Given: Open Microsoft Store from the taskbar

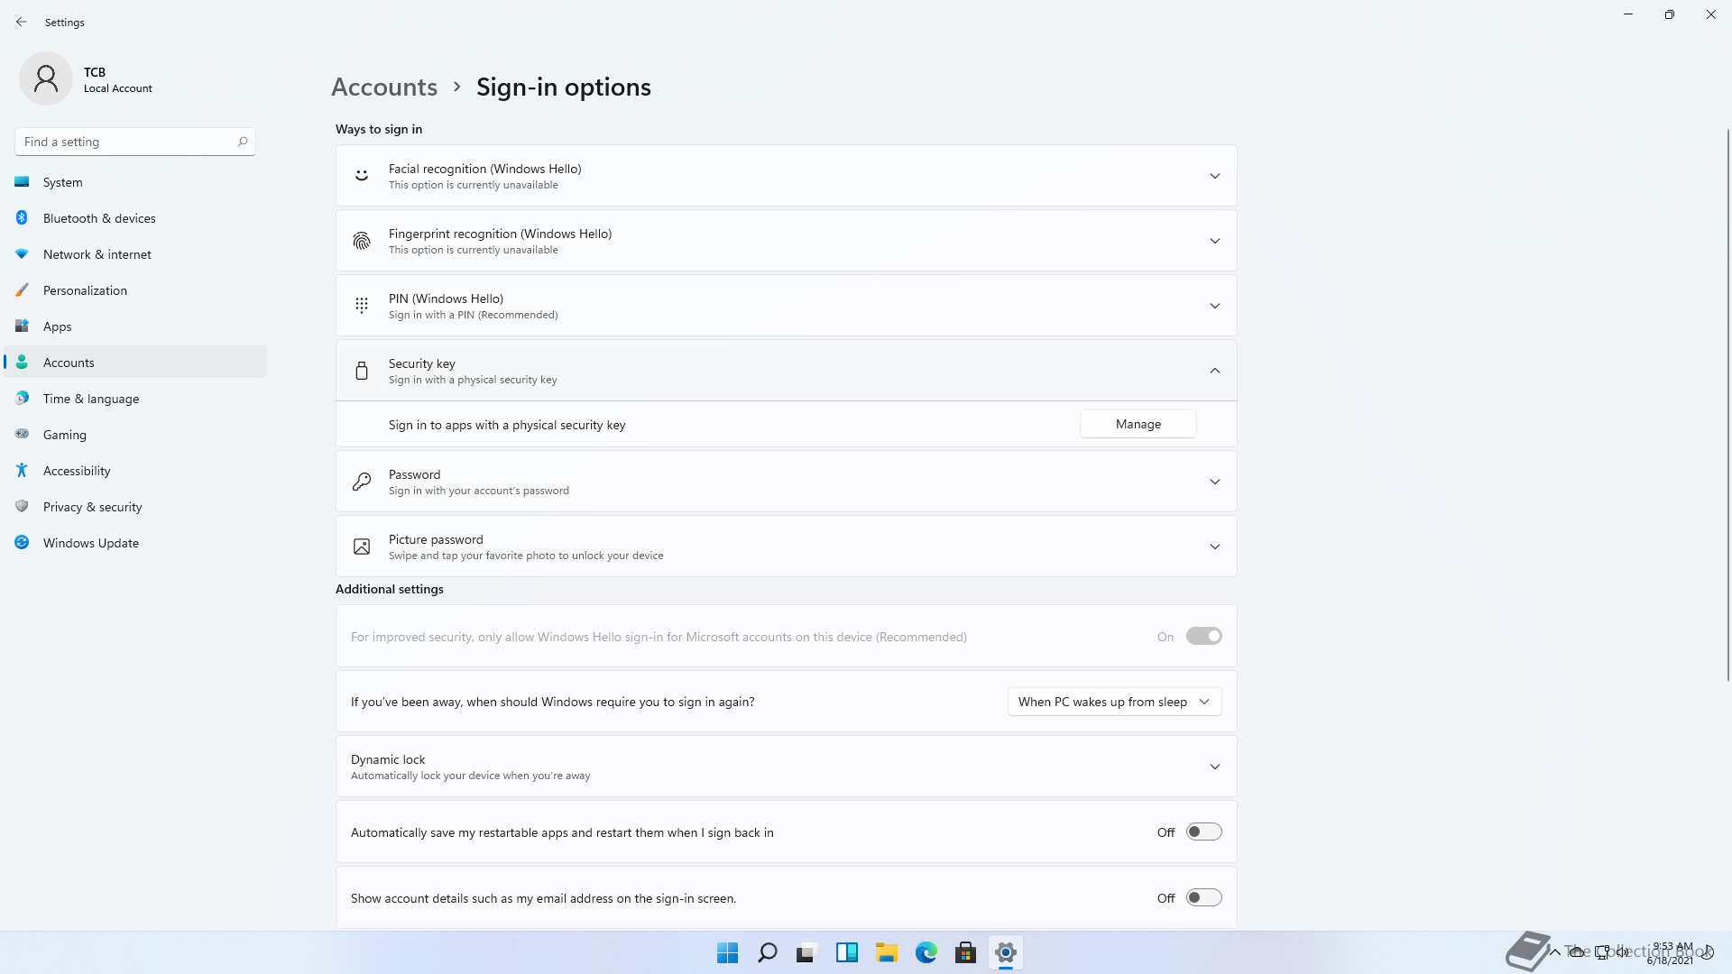Looking at the screenshot, I should [x=966, y=952].
